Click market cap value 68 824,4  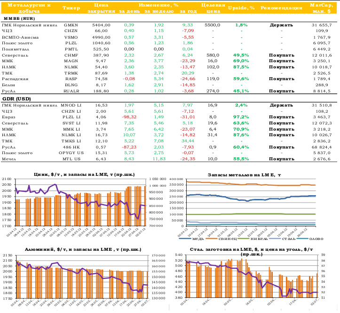[322, 147]
